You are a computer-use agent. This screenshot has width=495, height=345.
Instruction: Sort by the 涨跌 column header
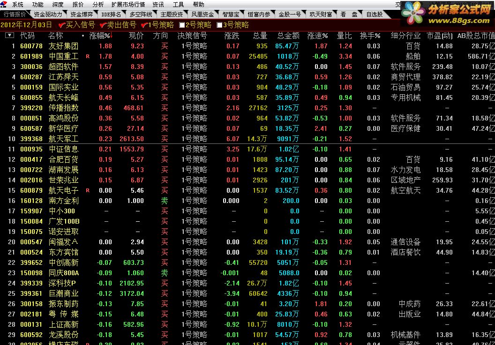[x=232, y=36]
